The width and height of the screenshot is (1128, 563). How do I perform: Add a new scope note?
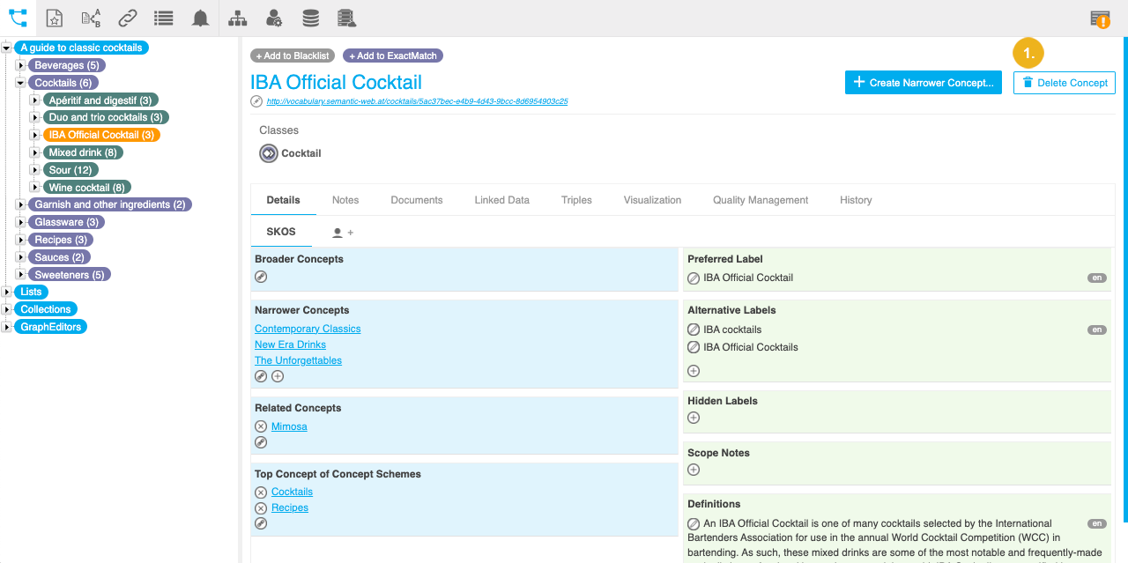694,470
